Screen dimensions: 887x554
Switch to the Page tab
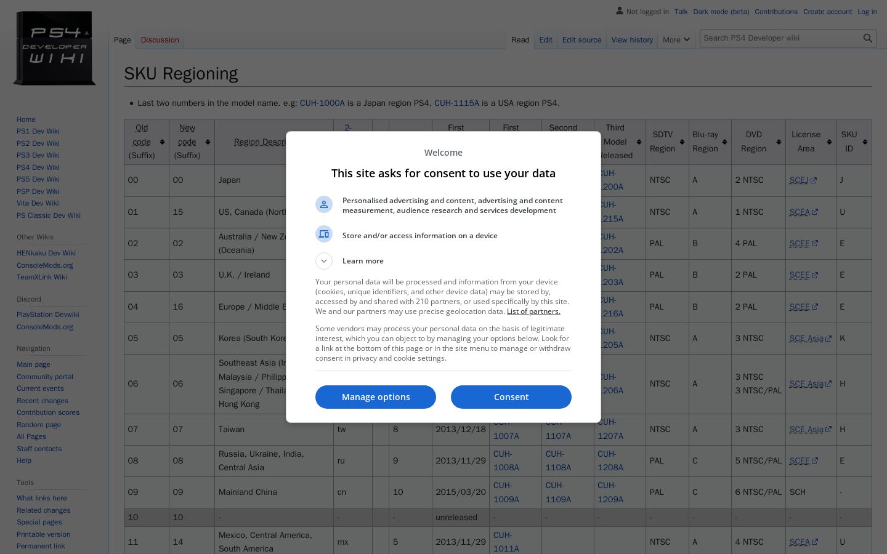(122, 40)
